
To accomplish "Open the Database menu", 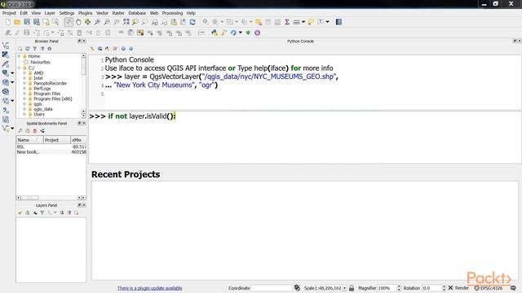I will (137, 13).
